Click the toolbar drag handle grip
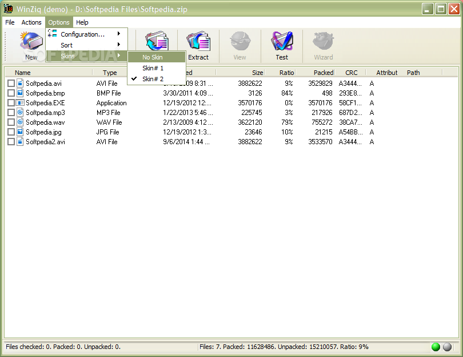463x357 pixels. pos(5,46)
